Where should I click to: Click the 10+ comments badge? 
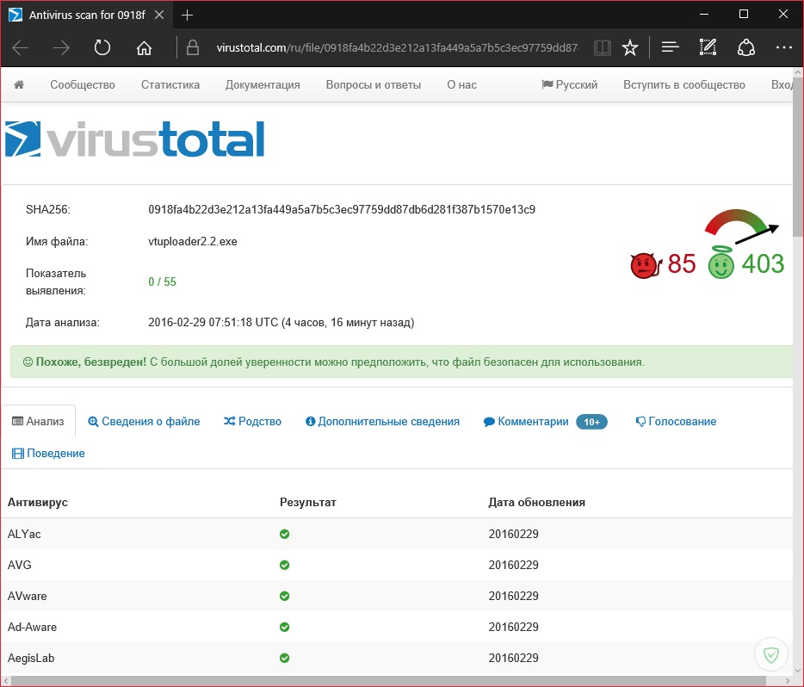tap(591, 422)
